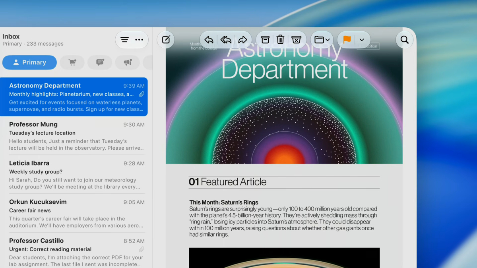Open the mail search

tap(405, 40)
